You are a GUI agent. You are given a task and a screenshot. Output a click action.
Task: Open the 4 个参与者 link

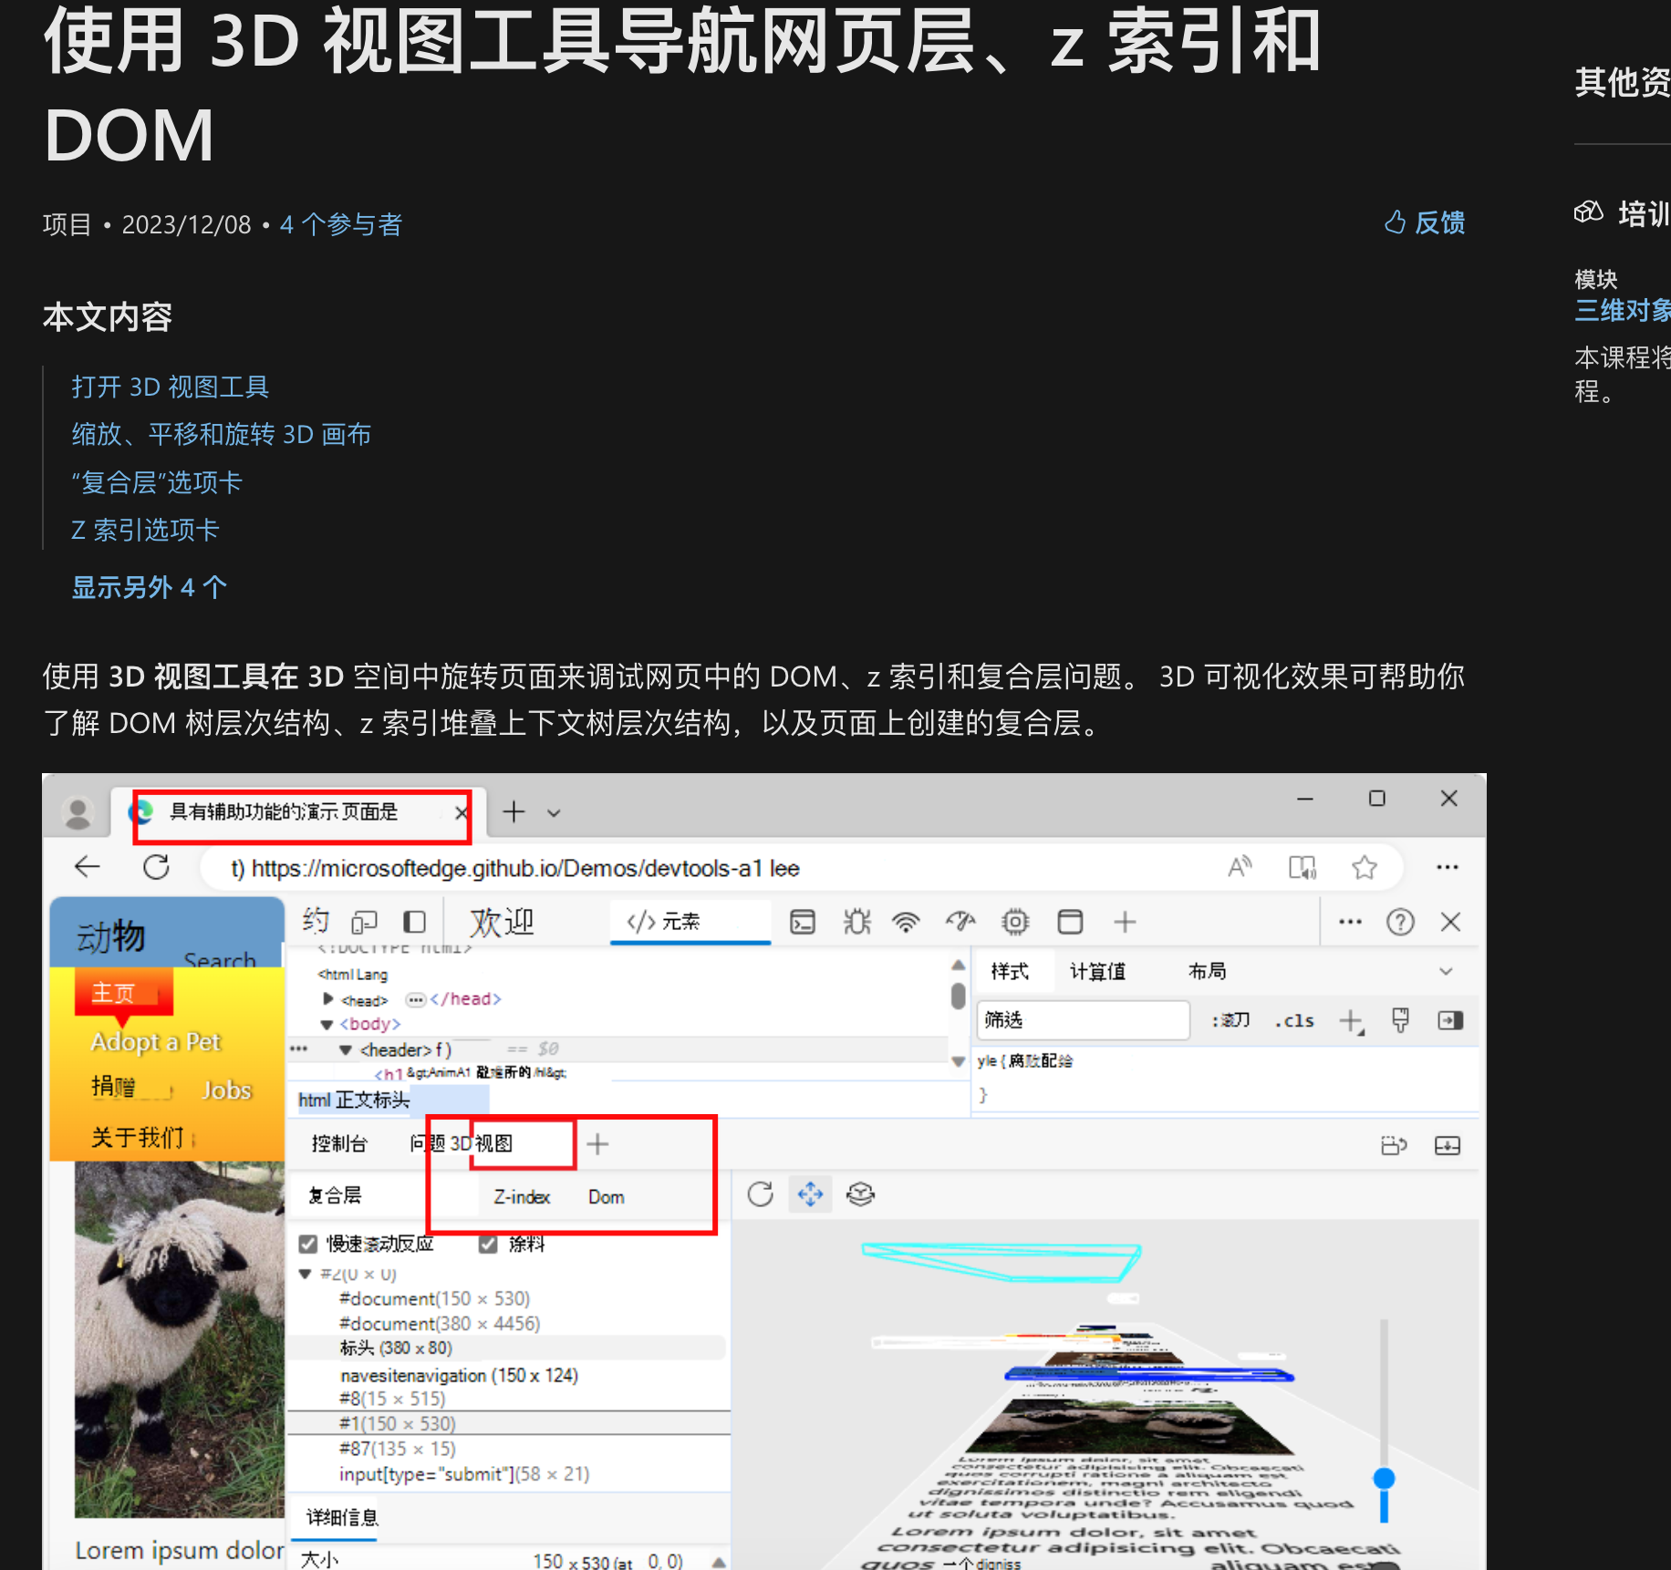tap(341, 224)
